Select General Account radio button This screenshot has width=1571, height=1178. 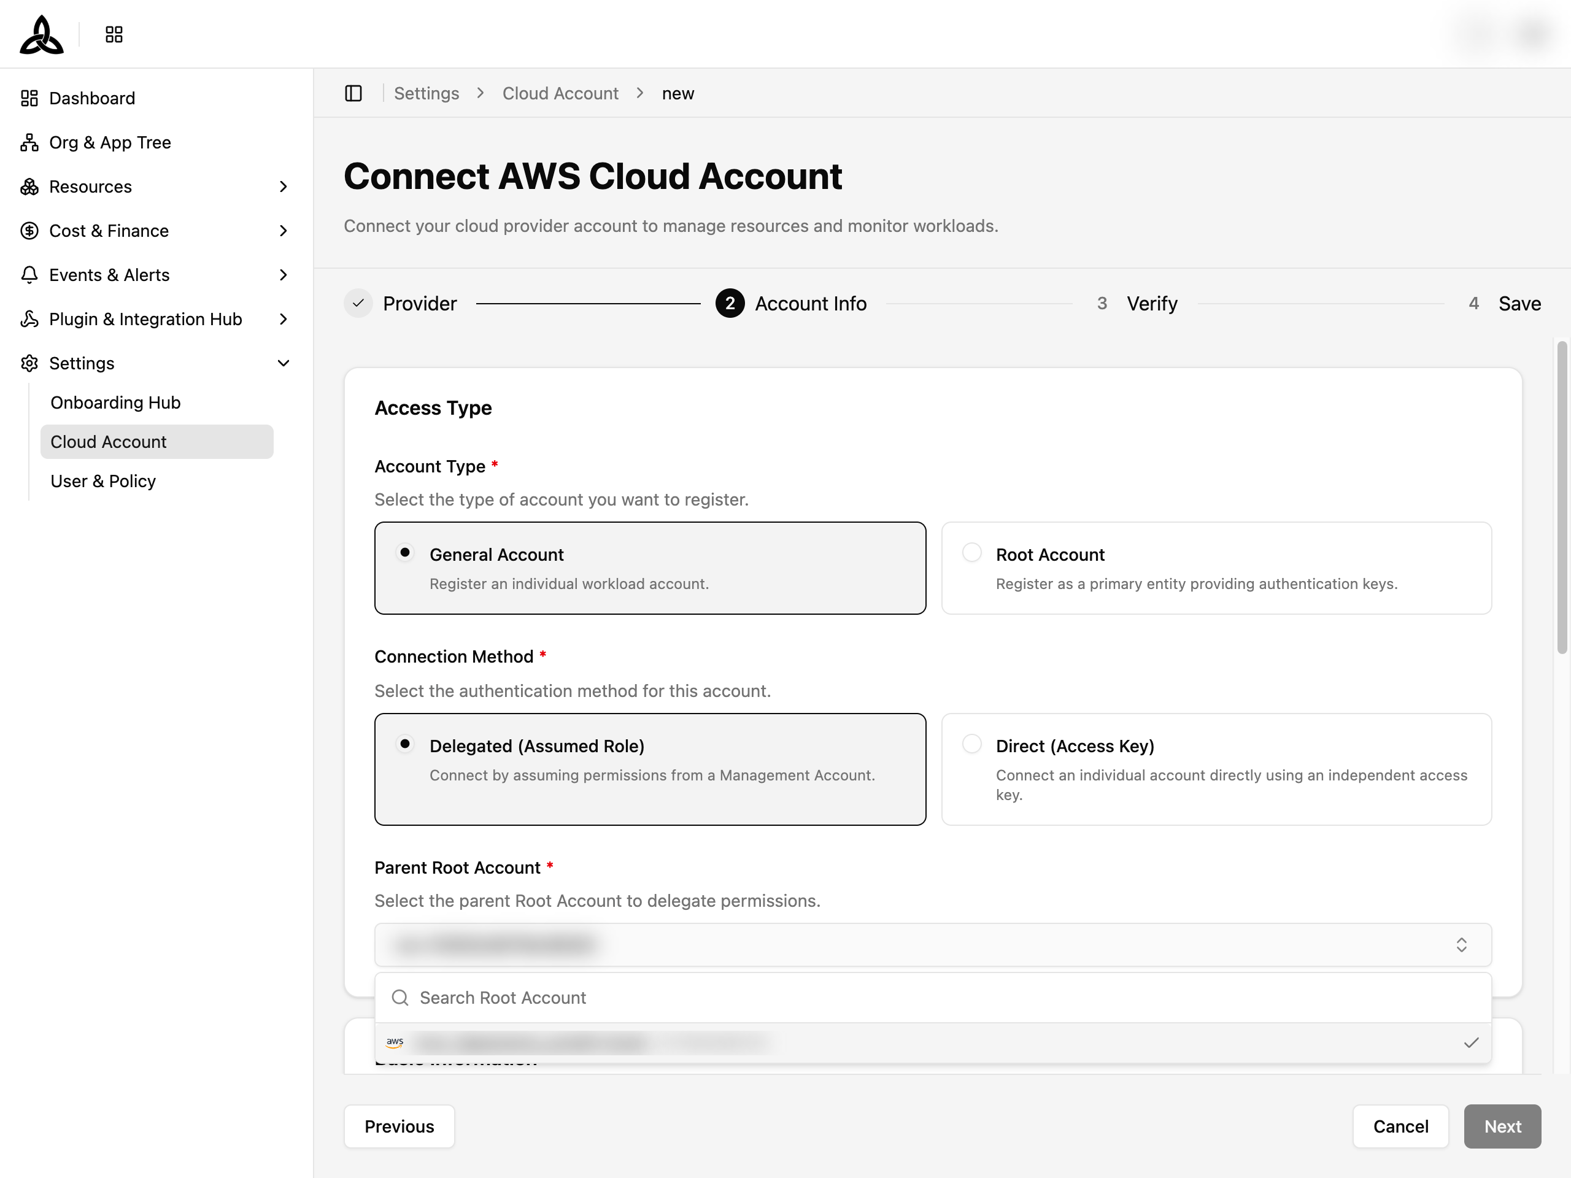click(405, 552)
